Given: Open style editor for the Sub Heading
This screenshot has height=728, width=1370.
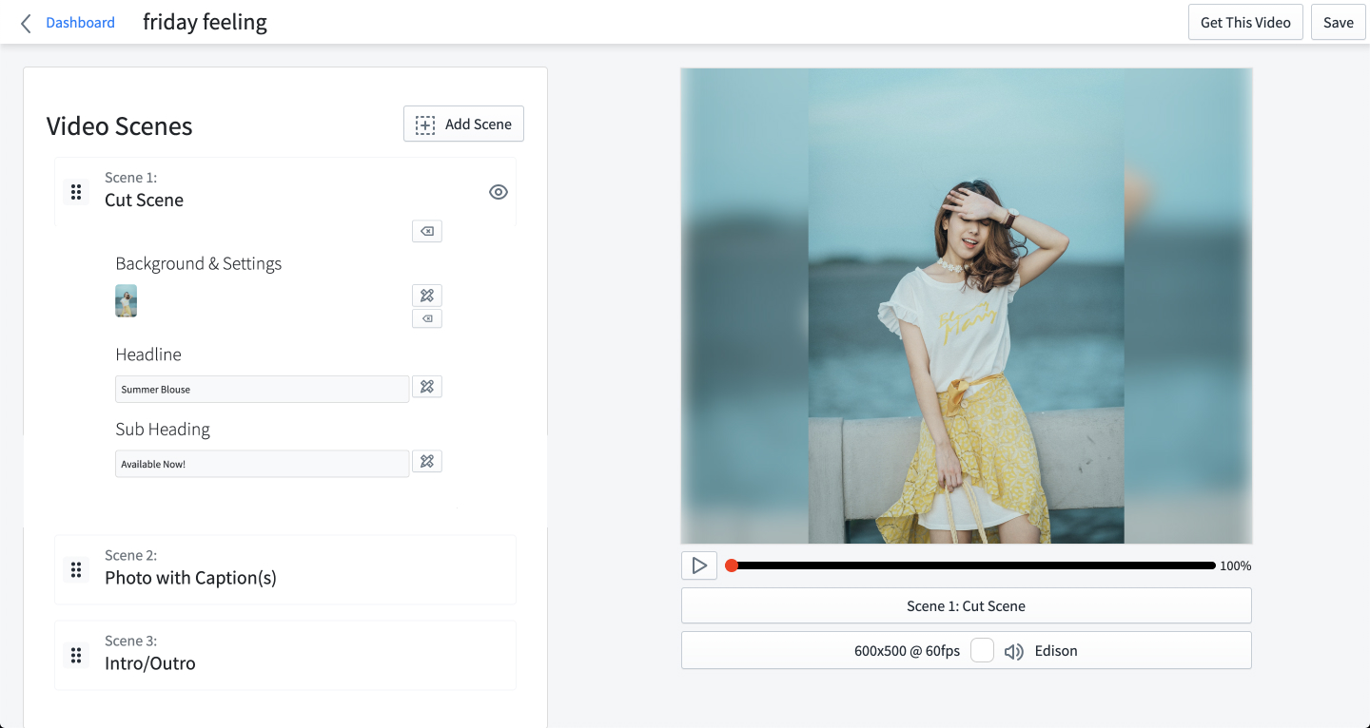Looking at the screenshot, I should click(427, 461).
